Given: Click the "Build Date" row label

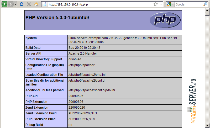Looking at the screenshot, I should [x=33, y=48].
